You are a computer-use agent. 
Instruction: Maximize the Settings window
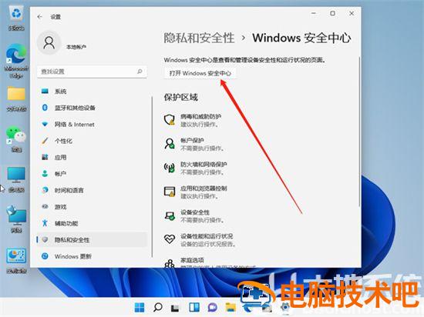click(332, 13)
